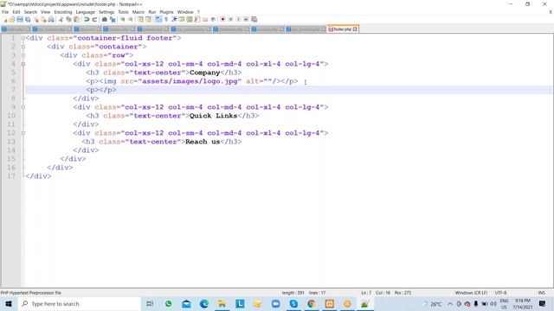Collapse the row div fold on line 3
Viewport: 554px width, 311px height.
23,55
